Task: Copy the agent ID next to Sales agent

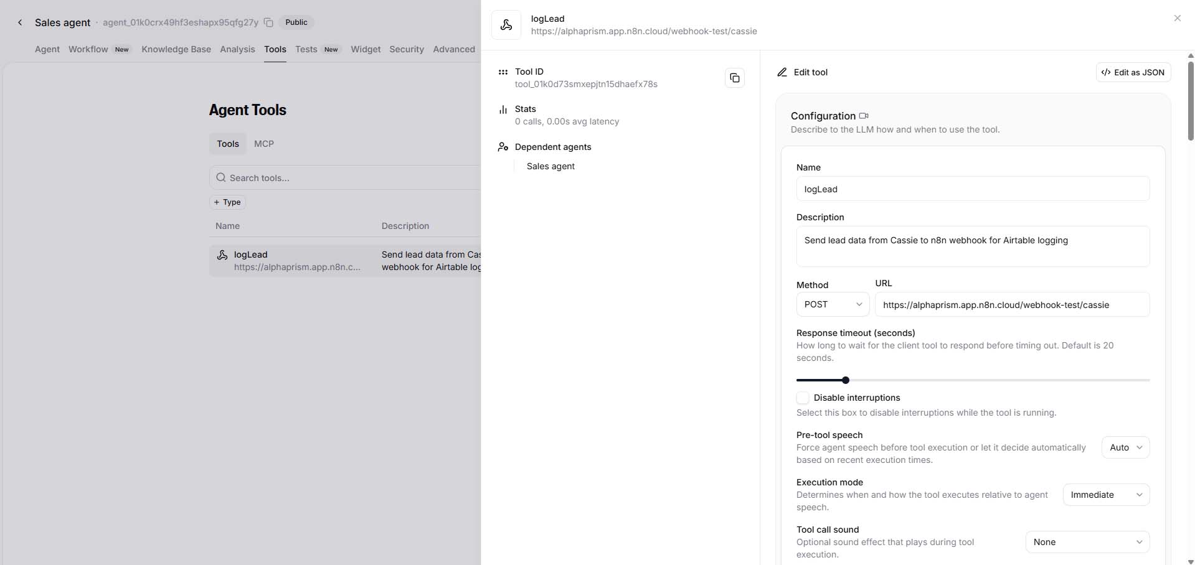Action: (x=268, y=22)
